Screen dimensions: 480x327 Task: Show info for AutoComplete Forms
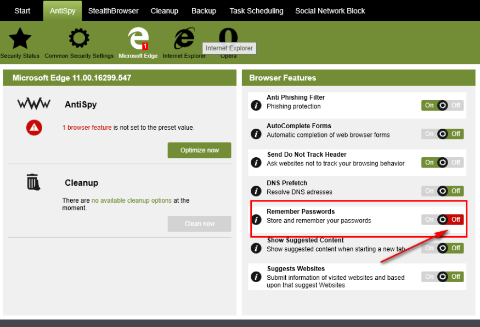[256, 134]
